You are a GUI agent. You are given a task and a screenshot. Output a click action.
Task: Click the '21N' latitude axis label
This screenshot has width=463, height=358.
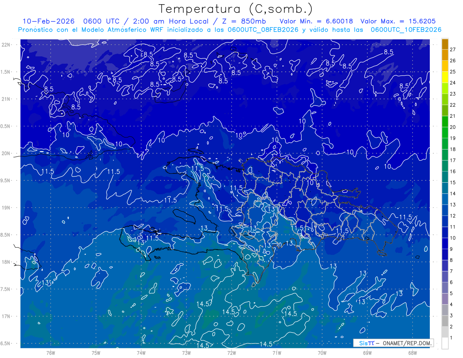pyautogui.click(x=6, y=99)
